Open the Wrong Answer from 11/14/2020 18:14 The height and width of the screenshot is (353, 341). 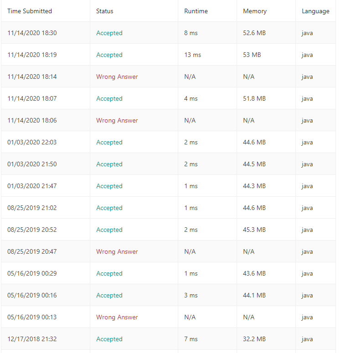[117, 77]
